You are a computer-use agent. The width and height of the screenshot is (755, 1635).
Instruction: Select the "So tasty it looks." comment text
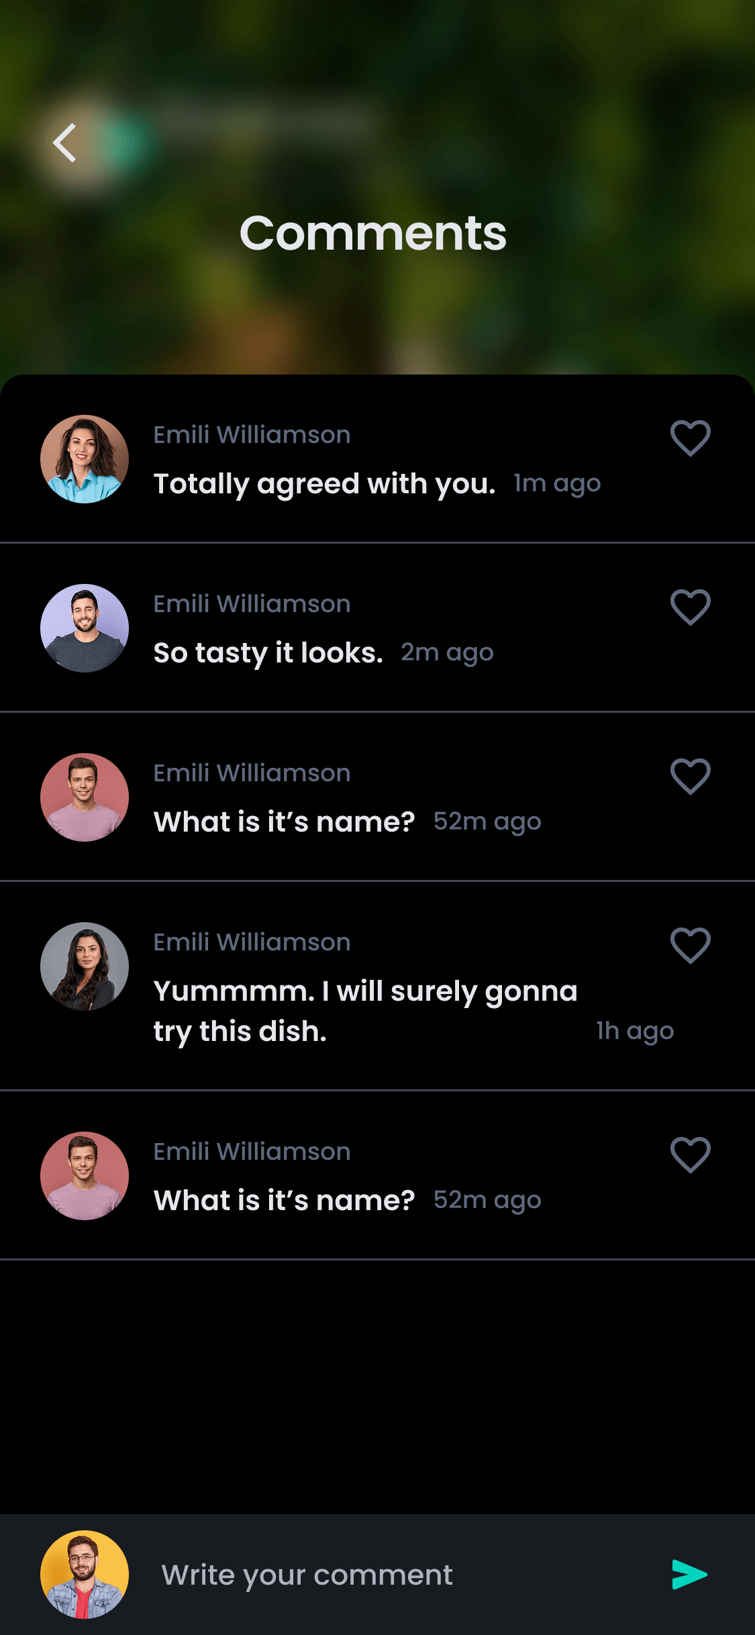pyautogui.click(x=268, y=653)
